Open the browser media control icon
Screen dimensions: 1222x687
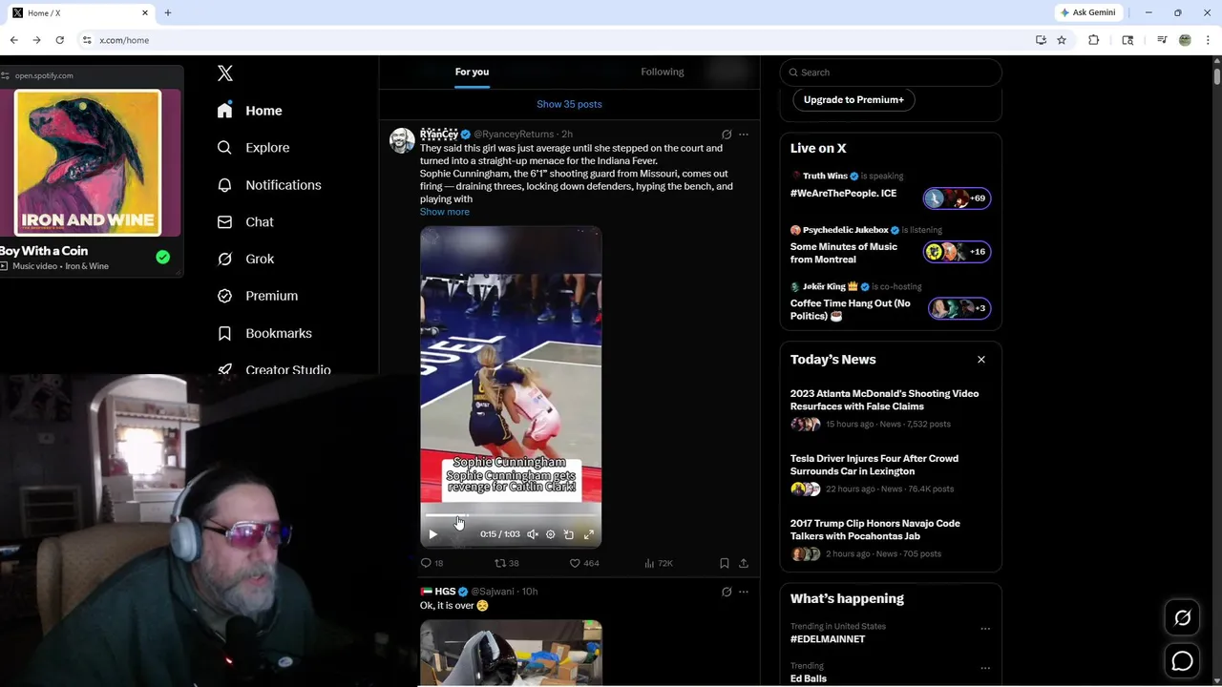pyautogui.click(x=1162, y=40)
